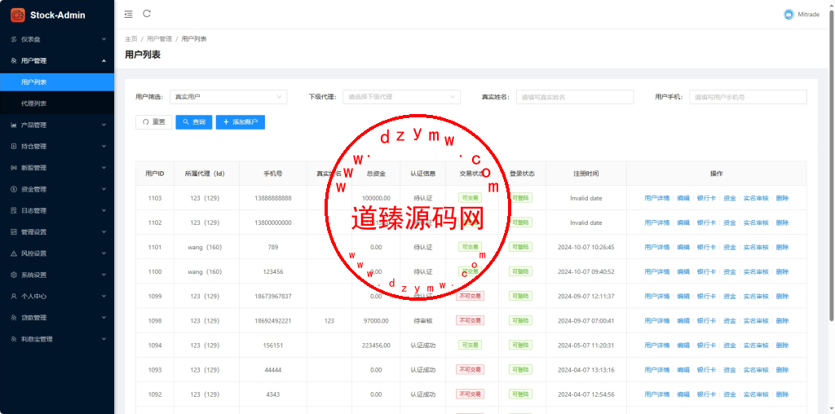Screen dimensions: 835x414
Task: Open 银行卡 for user 1101
Action: (706, 247)
